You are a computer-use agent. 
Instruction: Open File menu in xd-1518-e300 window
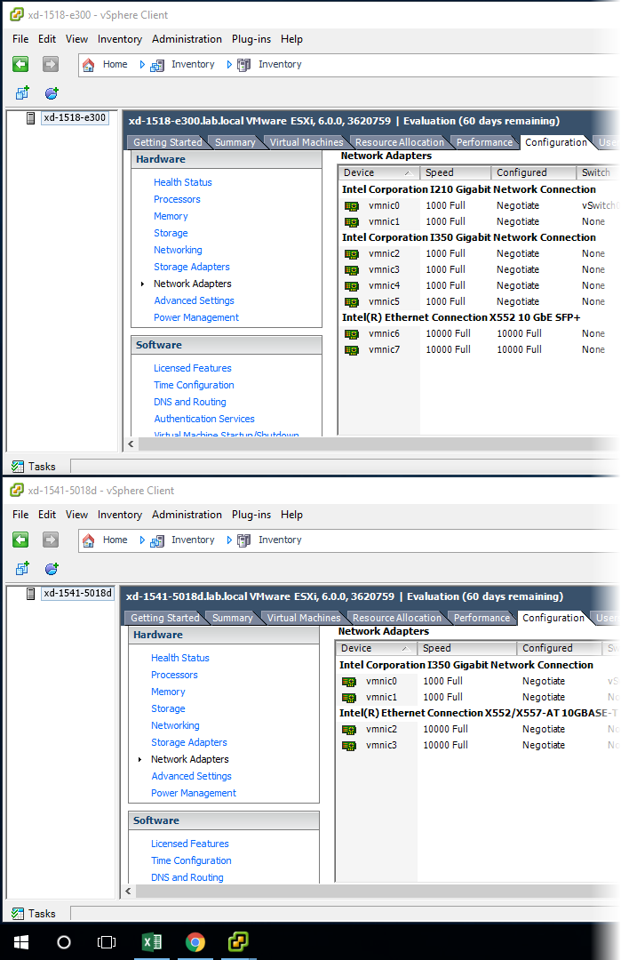coord(20,39)
